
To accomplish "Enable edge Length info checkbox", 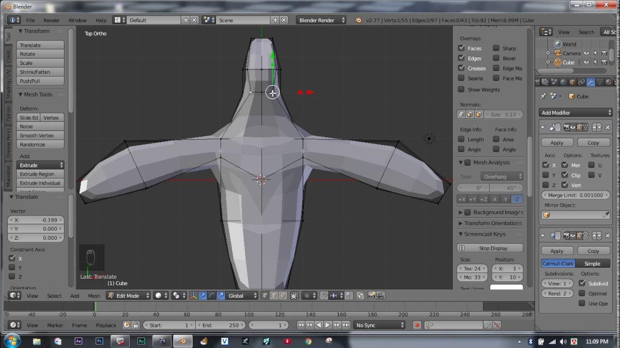I will [x=461, y=139].
